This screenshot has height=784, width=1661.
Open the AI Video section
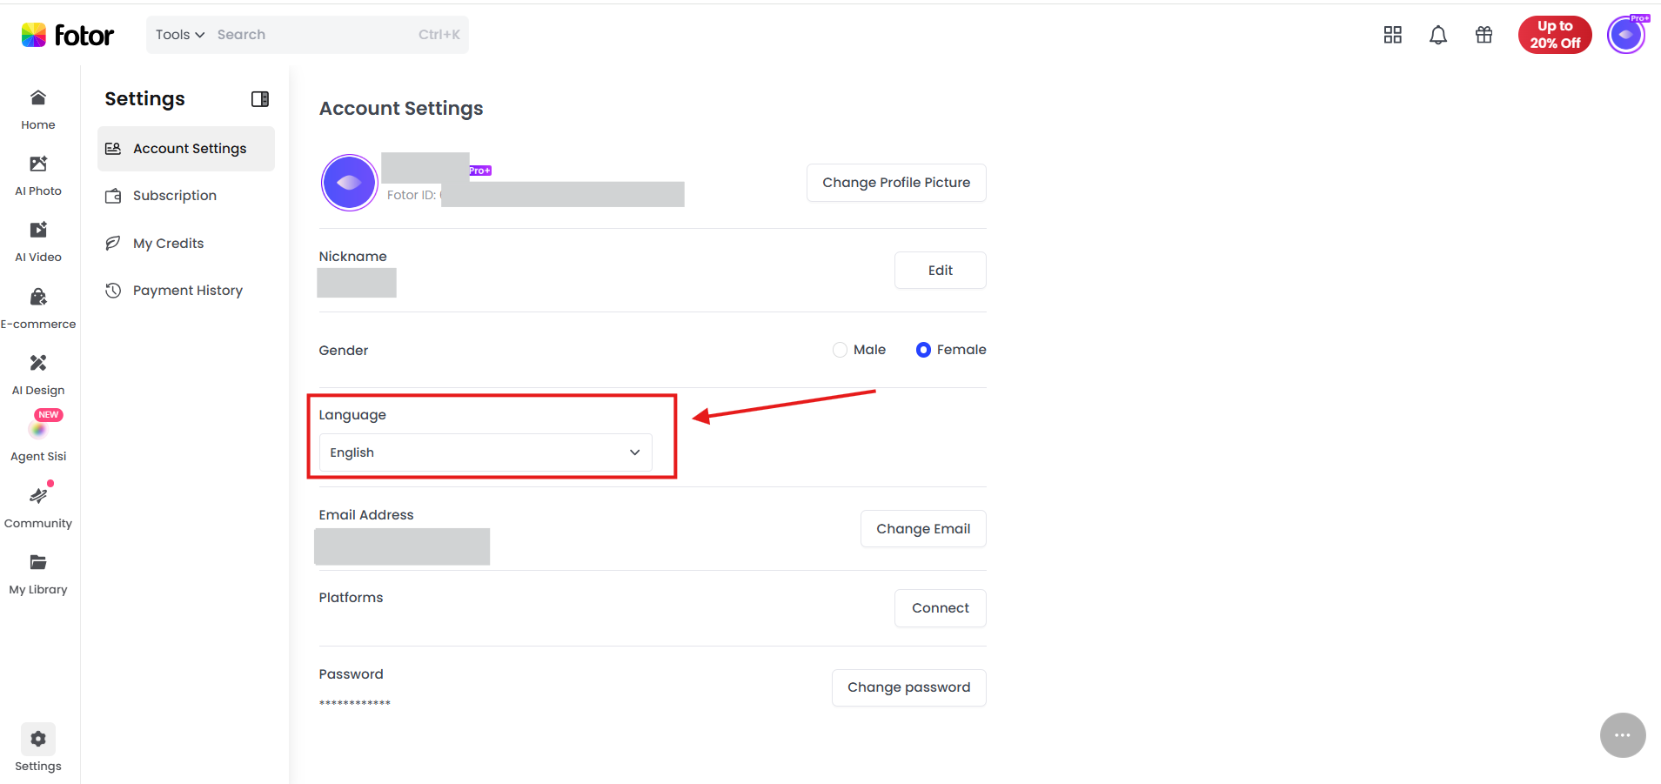38,242
